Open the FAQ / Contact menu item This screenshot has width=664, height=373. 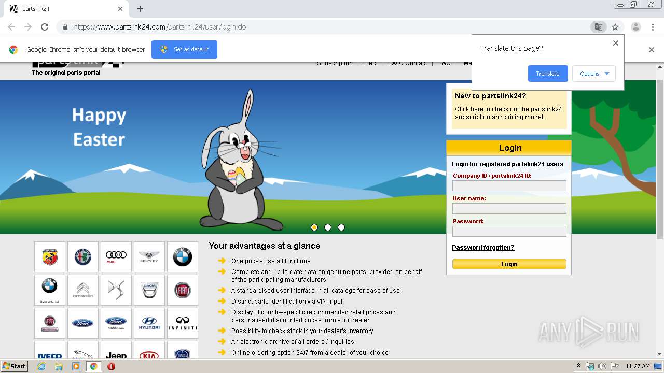[408, 63]
